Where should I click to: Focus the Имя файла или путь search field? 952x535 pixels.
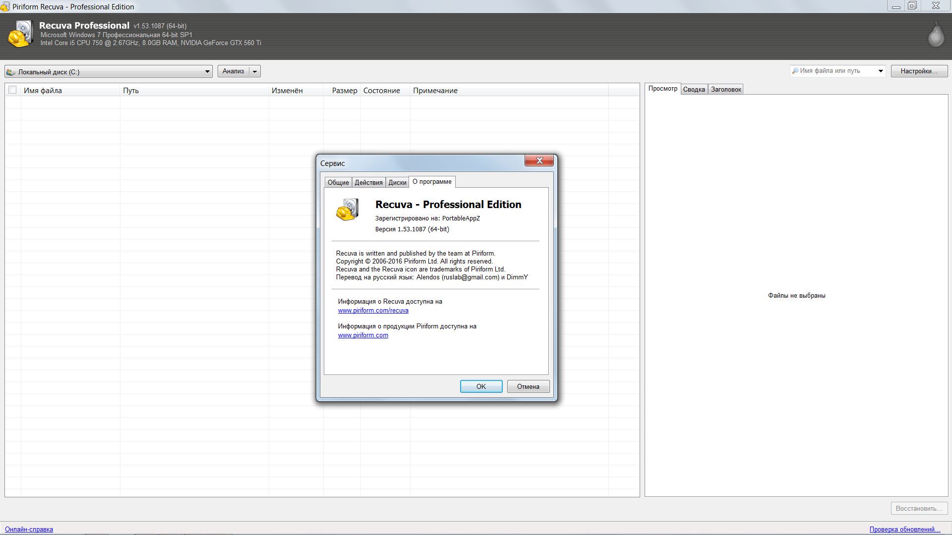point(837,71)
